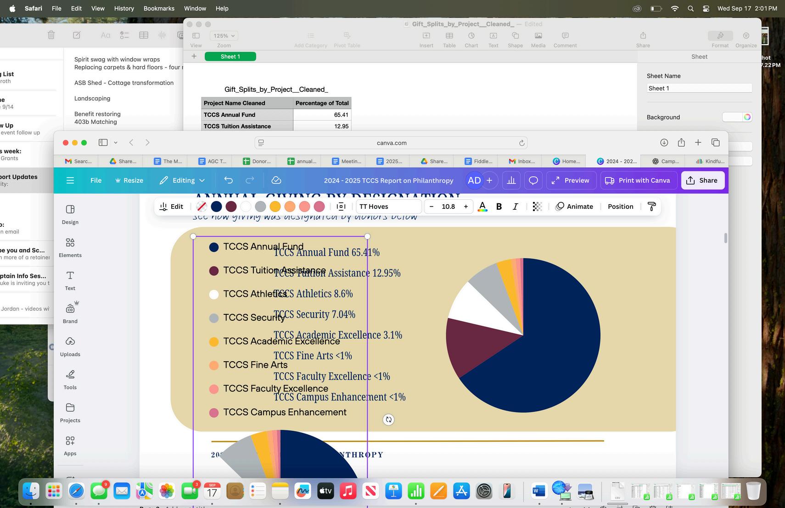Viewport: 785px width, 508px height.
Task: Toggle italic formatting
Action: pos(516,207)
